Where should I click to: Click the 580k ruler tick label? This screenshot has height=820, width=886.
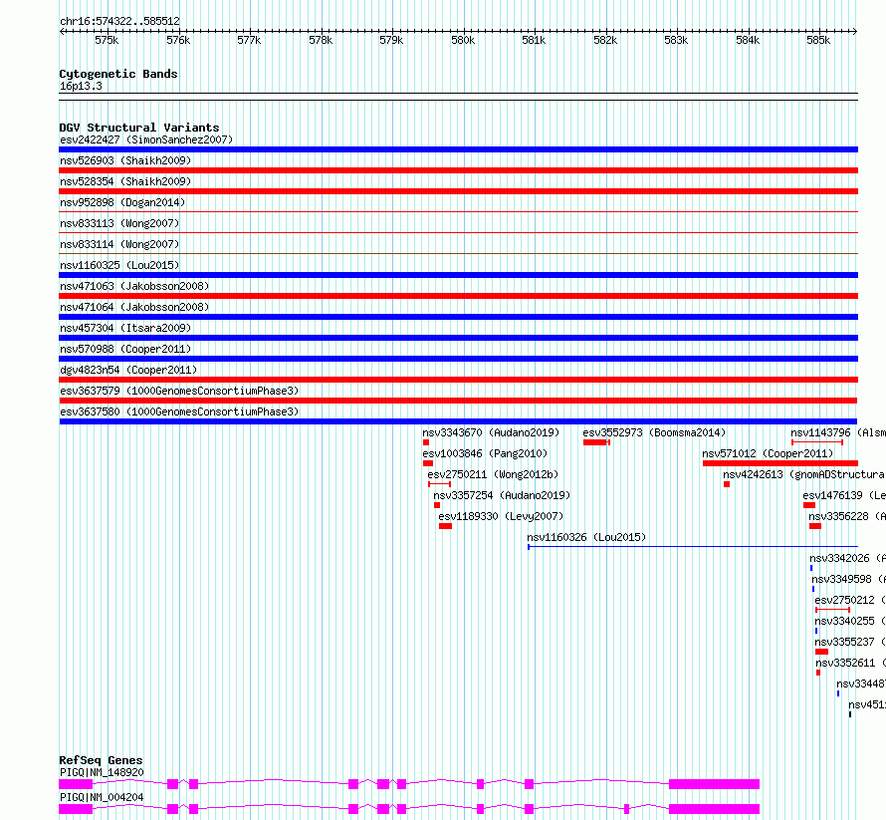click(x=463, y=40)
